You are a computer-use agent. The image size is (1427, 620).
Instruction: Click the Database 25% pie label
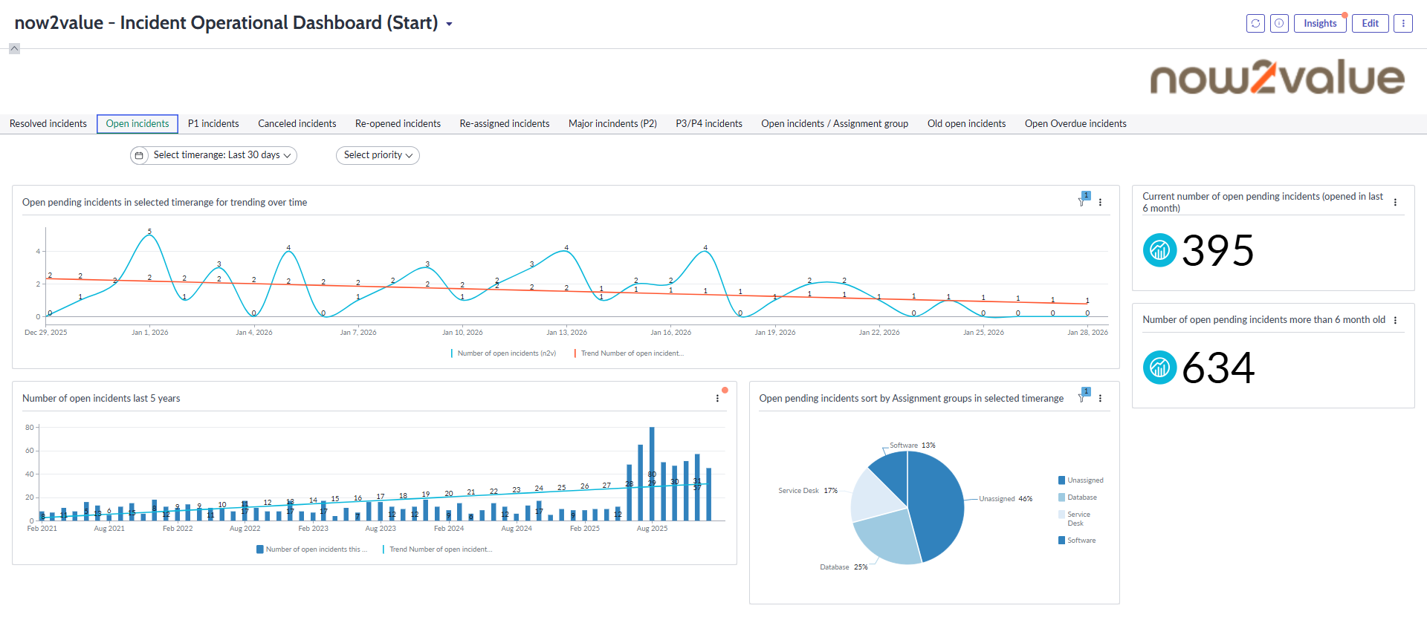[844, 567]
